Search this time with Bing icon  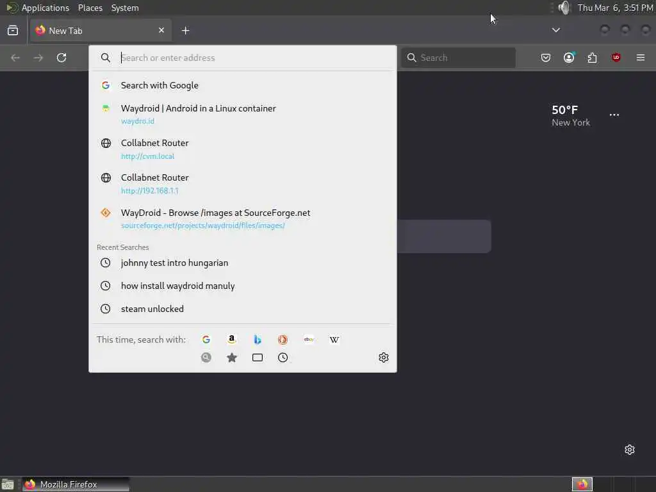click(x=258, y=340)
